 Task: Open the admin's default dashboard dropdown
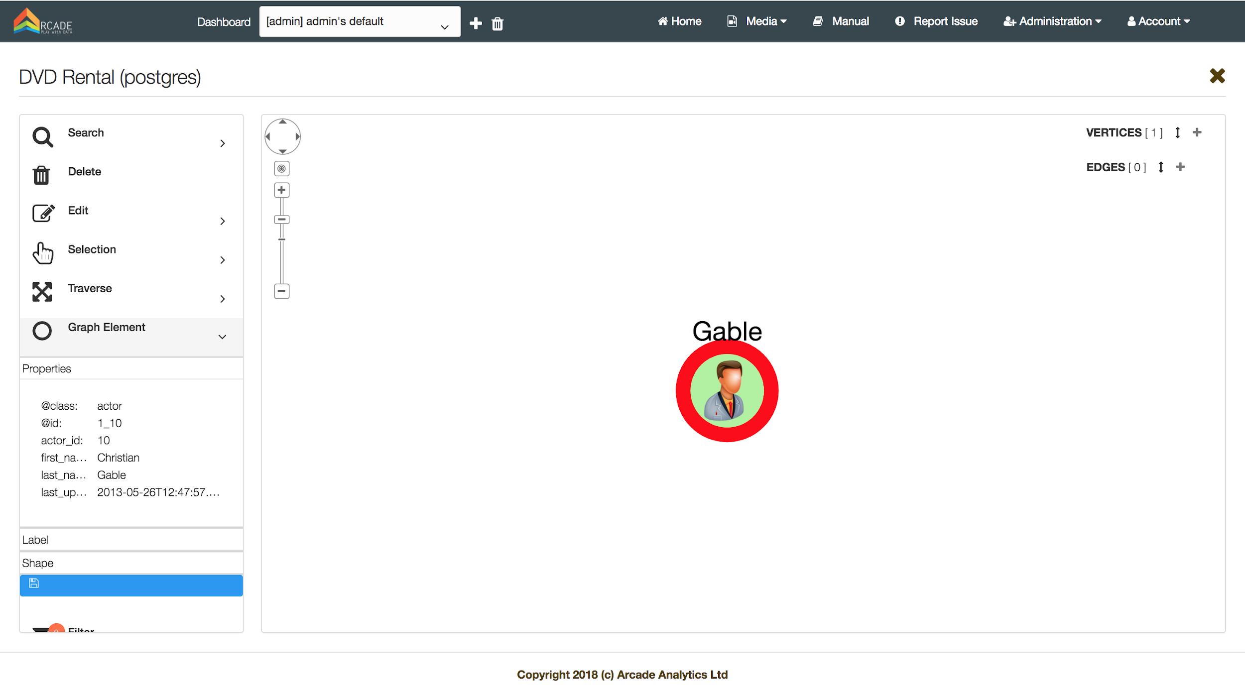(x=360, y=22)
